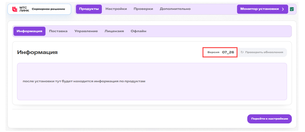The image size is (305, 132).
Task: Open the Управление tab
Action: (86, 31)
